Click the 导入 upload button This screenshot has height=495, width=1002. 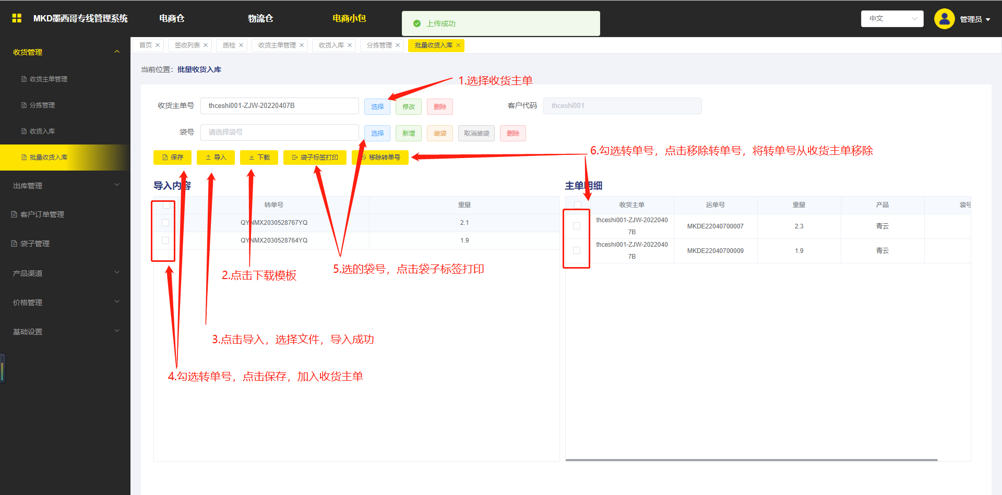pos(216,158)
